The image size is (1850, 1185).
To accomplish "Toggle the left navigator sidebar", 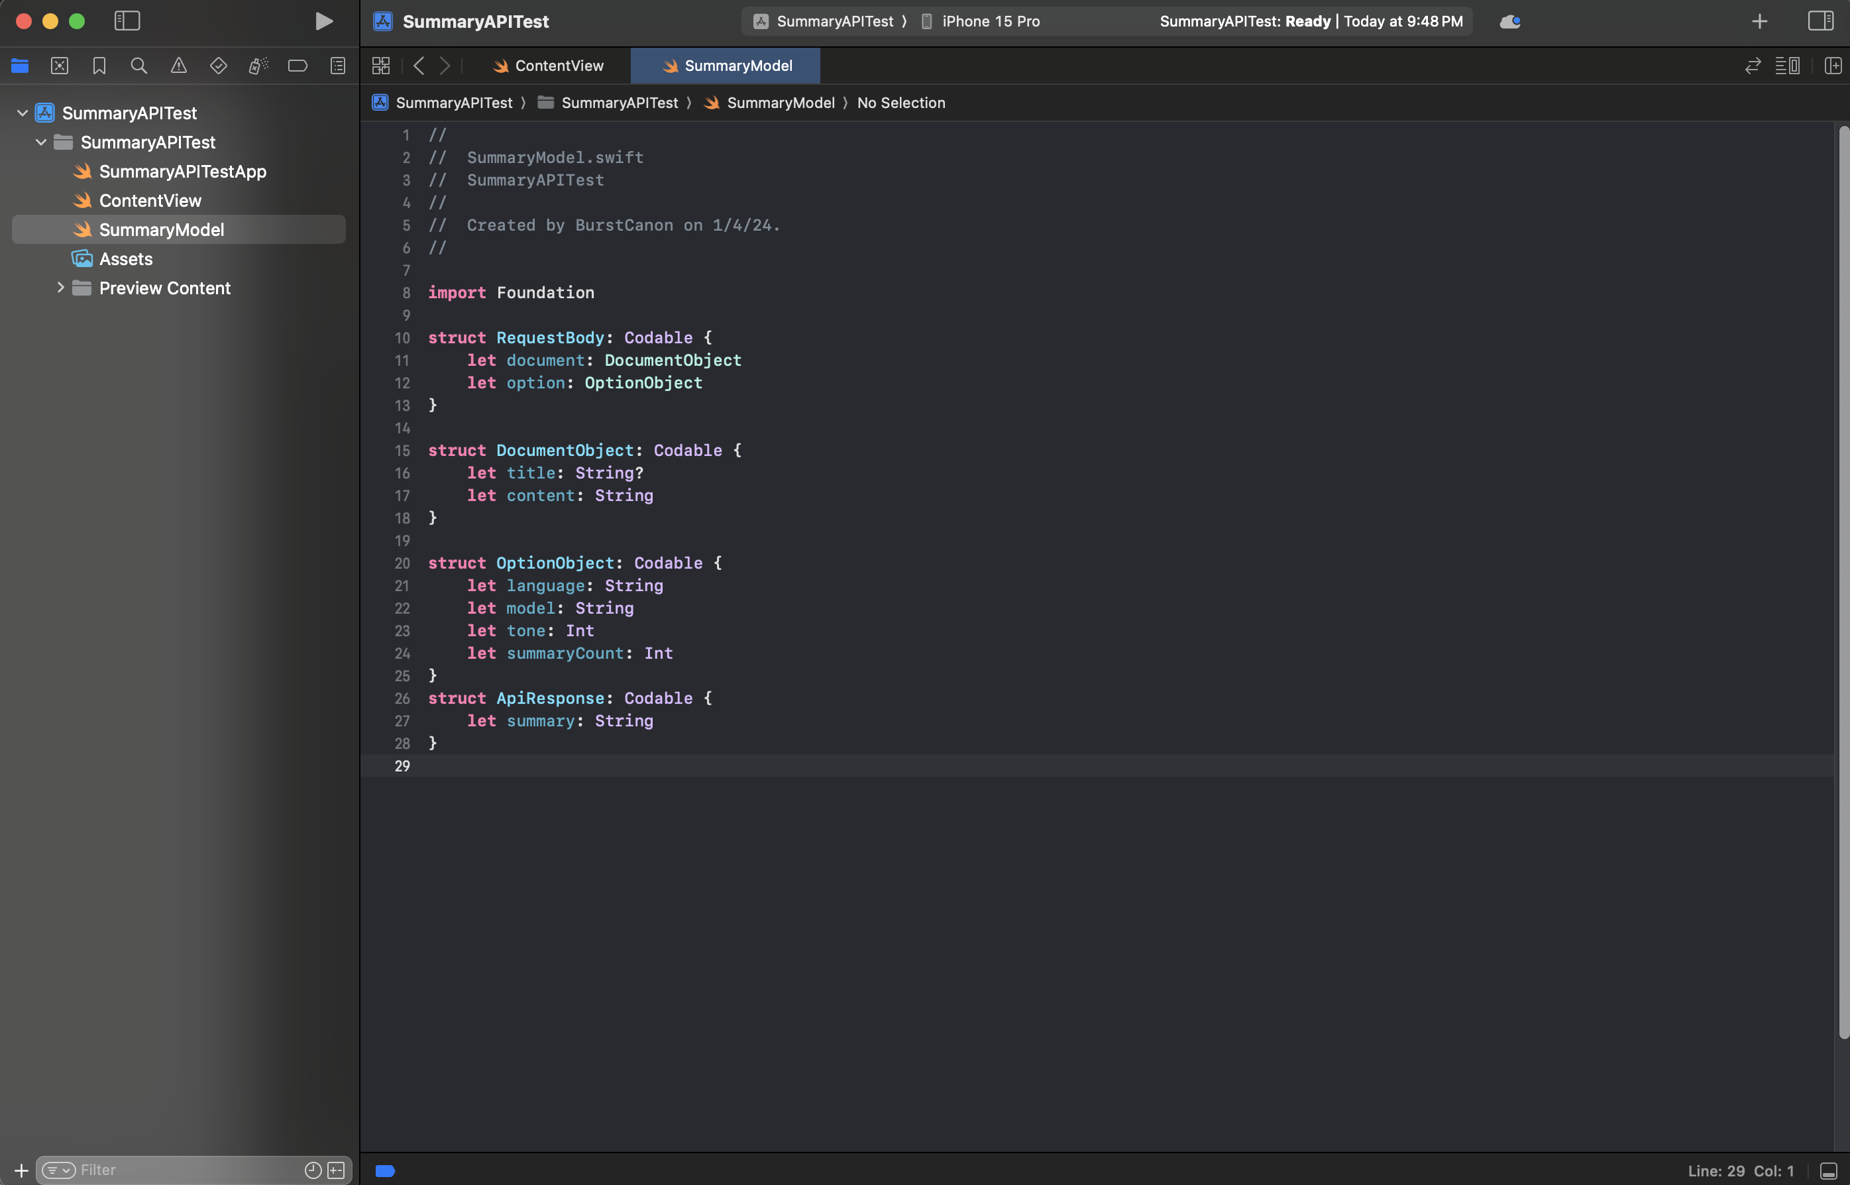I will [127, 22].
